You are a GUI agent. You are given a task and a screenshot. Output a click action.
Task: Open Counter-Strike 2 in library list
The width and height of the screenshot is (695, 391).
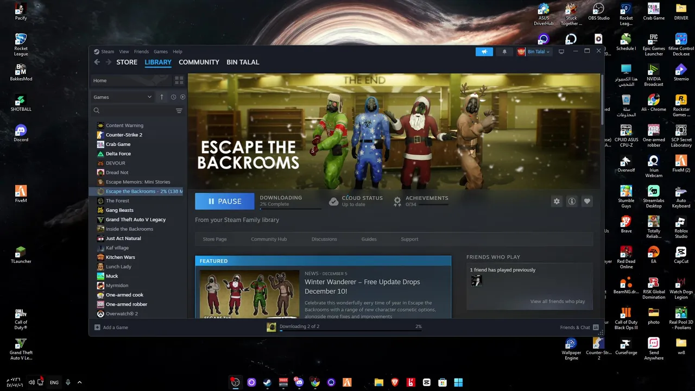click(124, 135)
